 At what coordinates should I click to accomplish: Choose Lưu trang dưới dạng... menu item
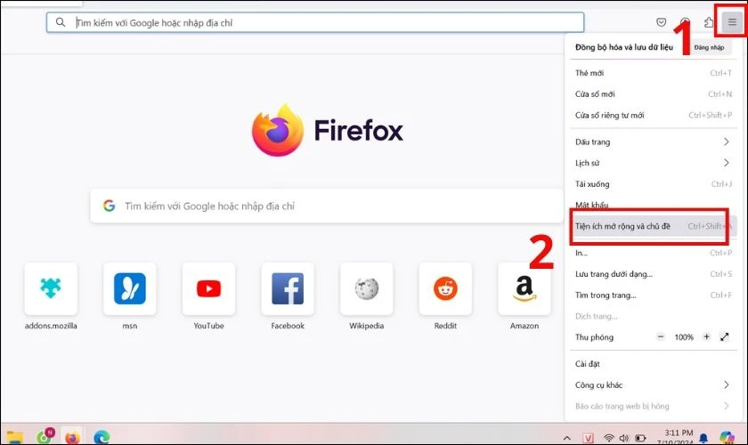click(653, 274)
